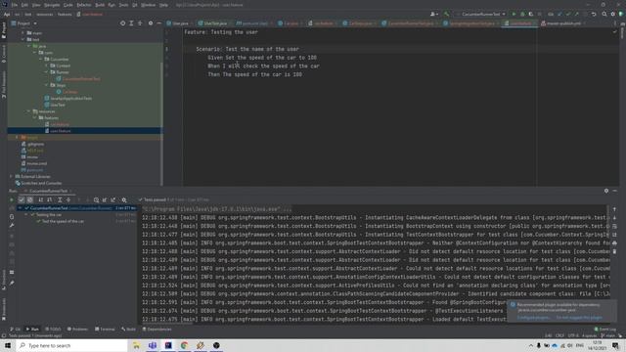626x352 pixels.
Task: Open Search Everywhere magnifier icon
Action: (x=604, y=14)
